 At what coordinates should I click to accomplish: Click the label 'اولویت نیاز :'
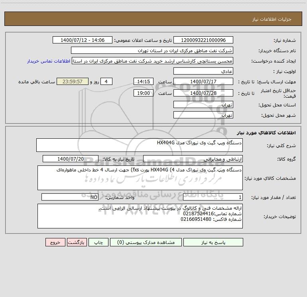point(285,71)
